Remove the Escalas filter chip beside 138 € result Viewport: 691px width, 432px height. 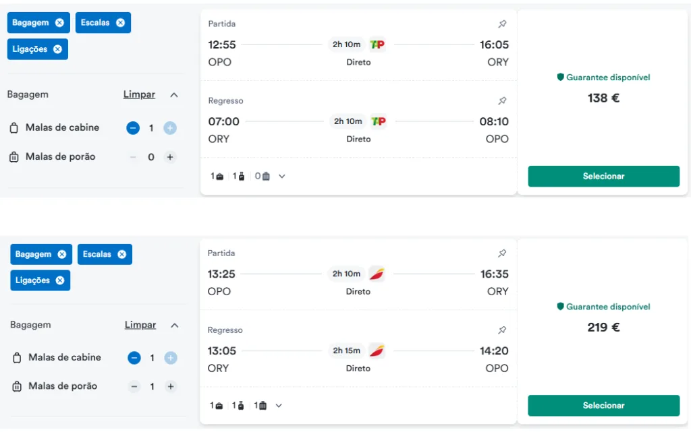[x=120, y=23]
